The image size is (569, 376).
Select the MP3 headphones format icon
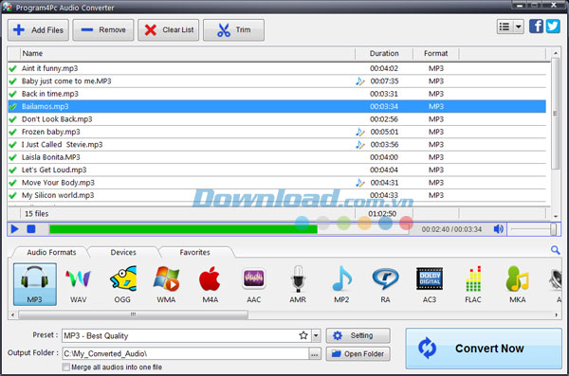point(35,284)
